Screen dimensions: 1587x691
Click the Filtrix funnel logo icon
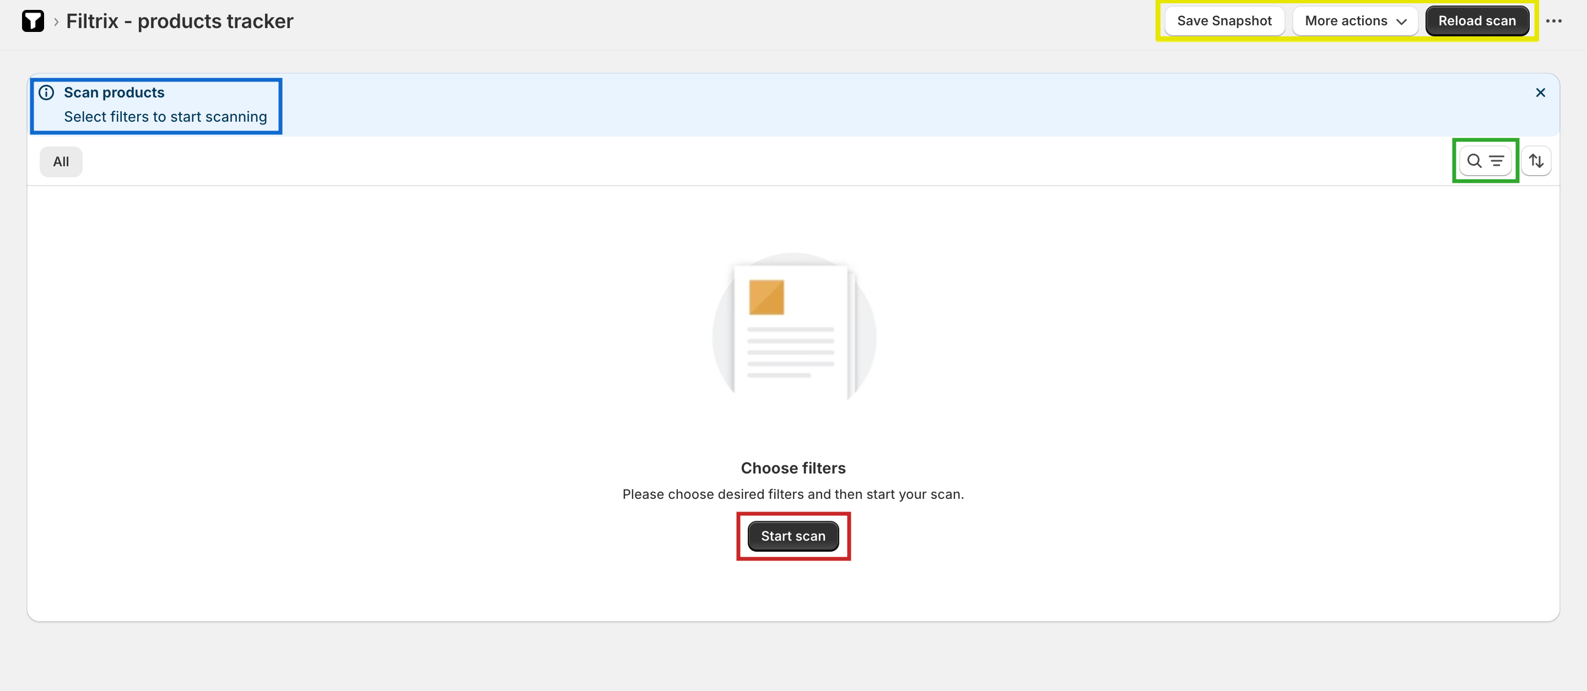[x=33, y=21]
